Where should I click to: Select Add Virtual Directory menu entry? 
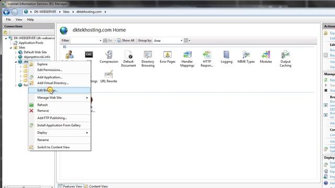(60, 83)
